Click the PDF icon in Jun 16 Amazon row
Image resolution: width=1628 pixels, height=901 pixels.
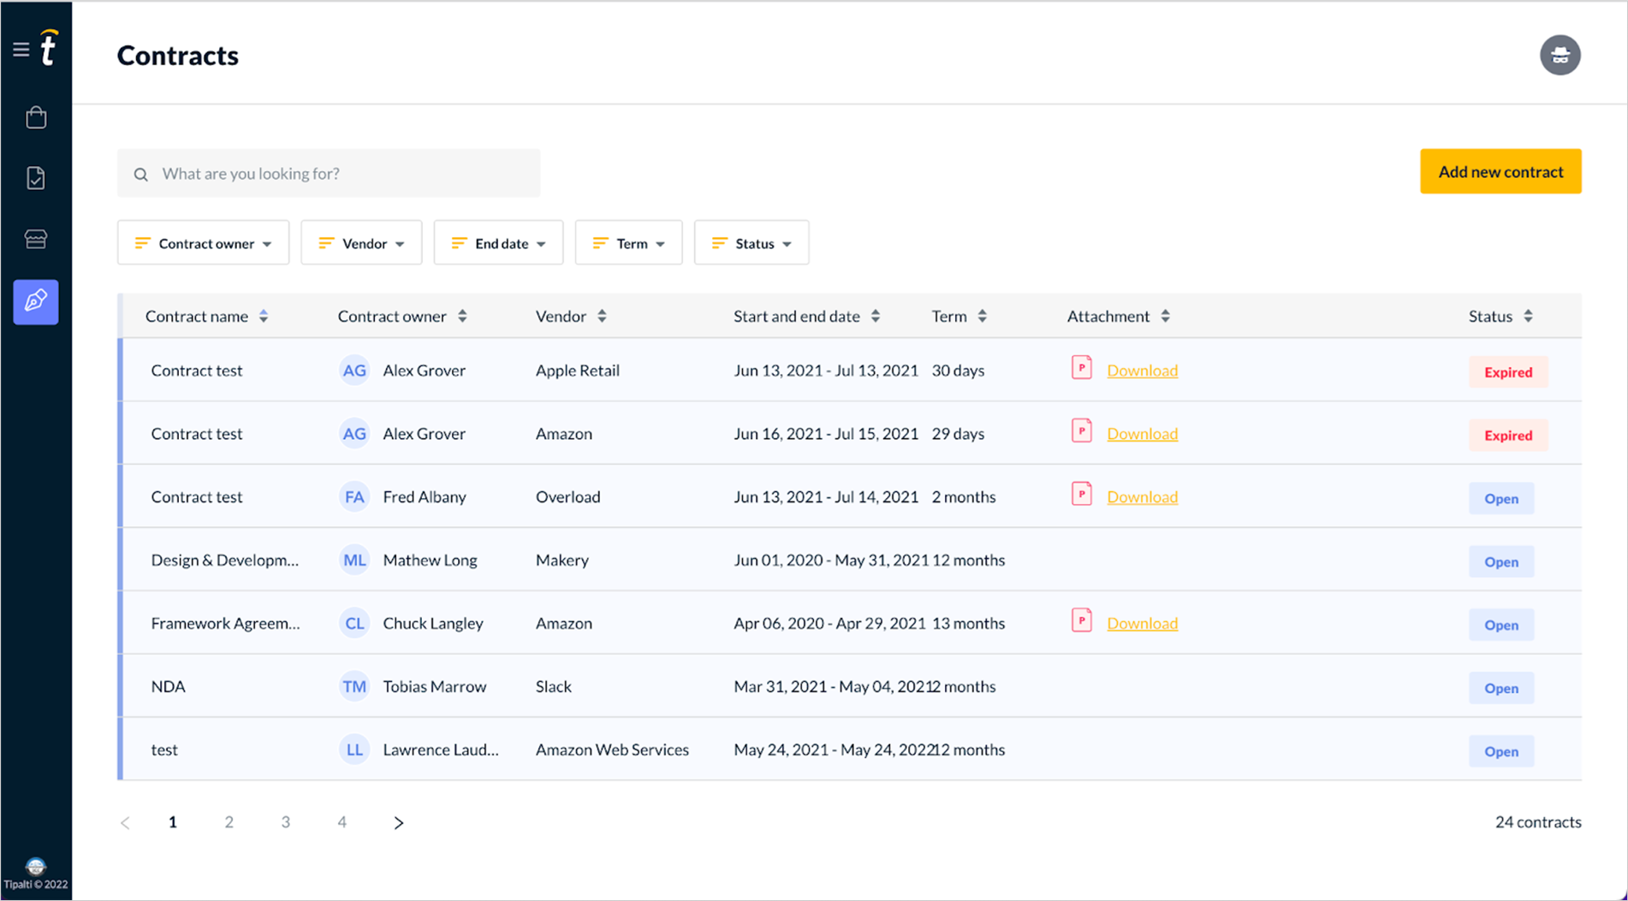(1082, 431)
